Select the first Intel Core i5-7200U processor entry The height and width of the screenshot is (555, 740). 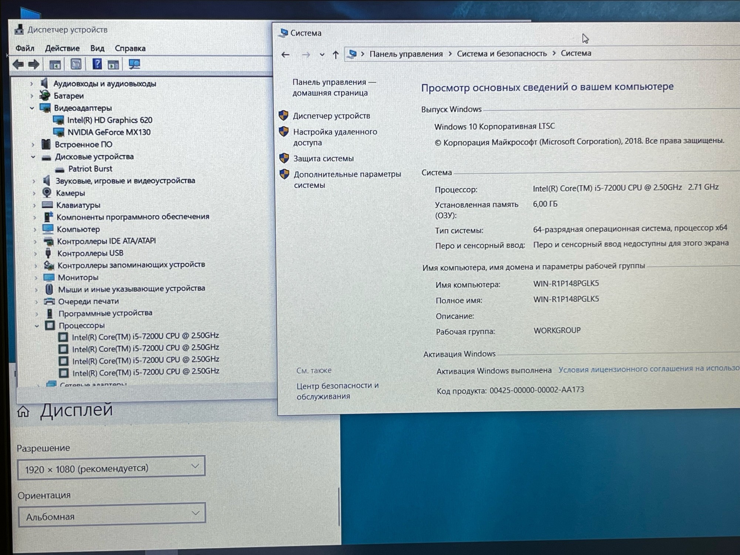(145, 336)
